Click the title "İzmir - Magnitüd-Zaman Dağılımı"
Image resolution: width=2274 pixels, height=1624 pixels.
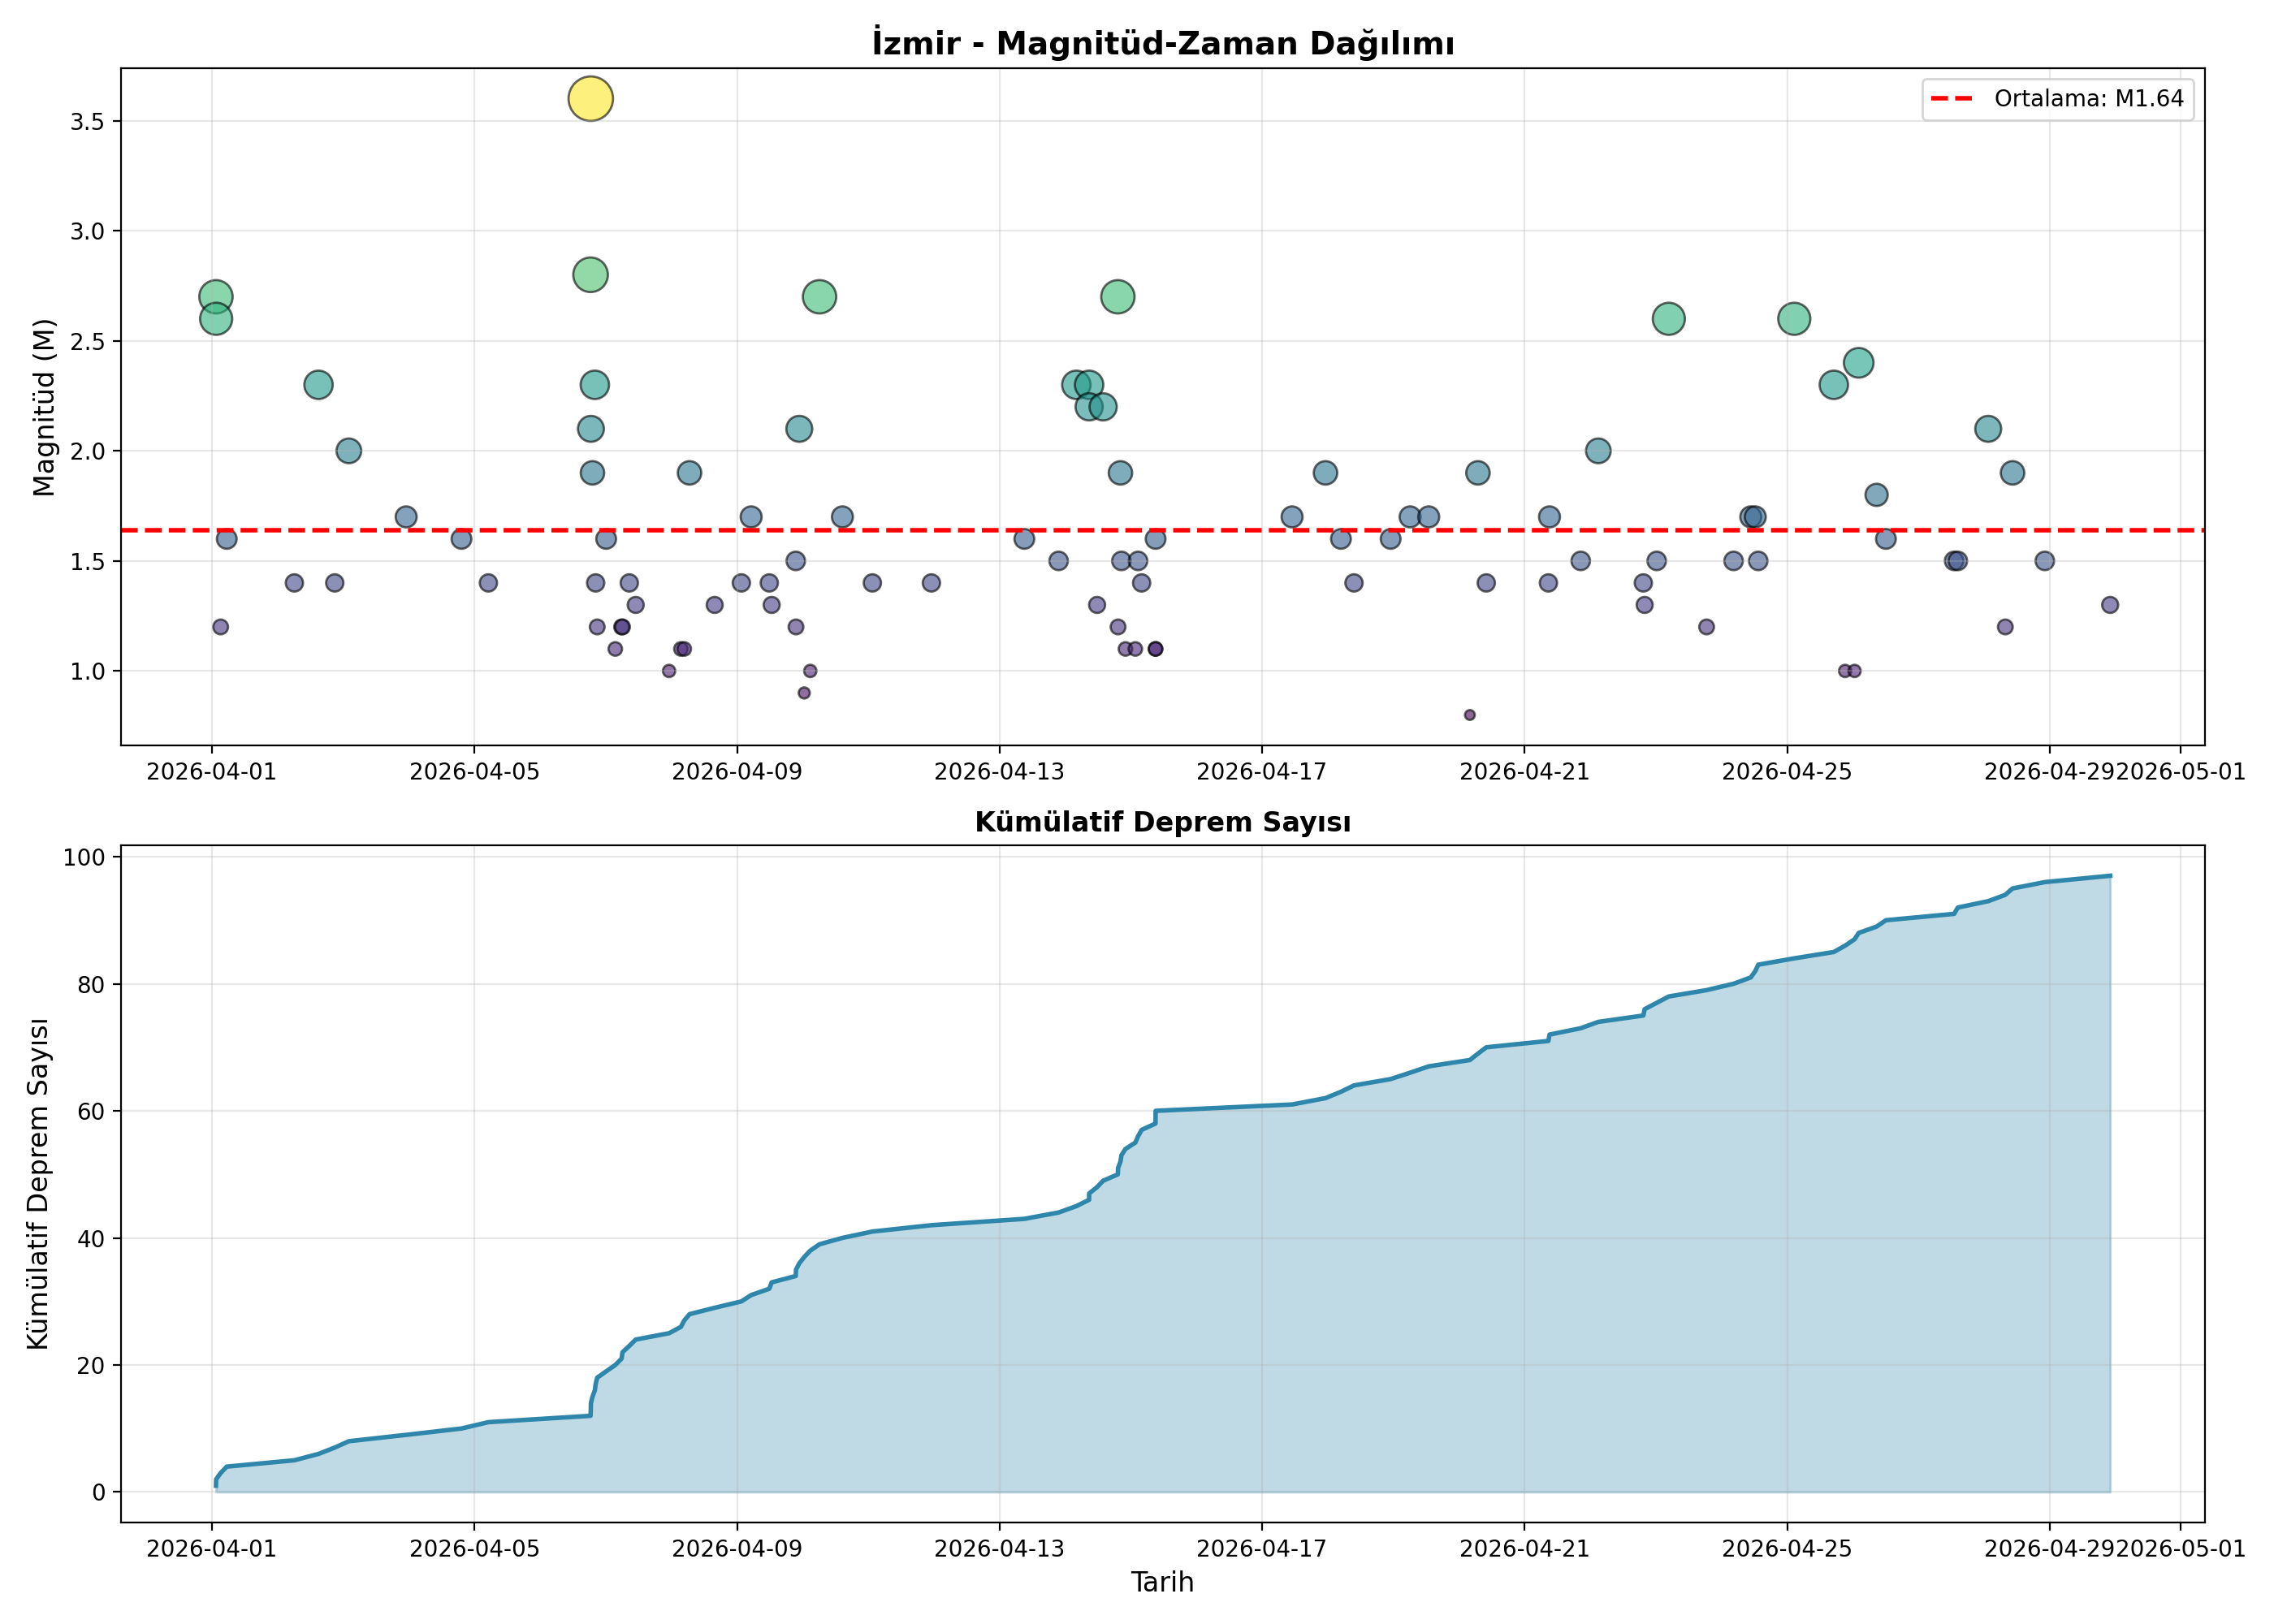click(1162, 43)
